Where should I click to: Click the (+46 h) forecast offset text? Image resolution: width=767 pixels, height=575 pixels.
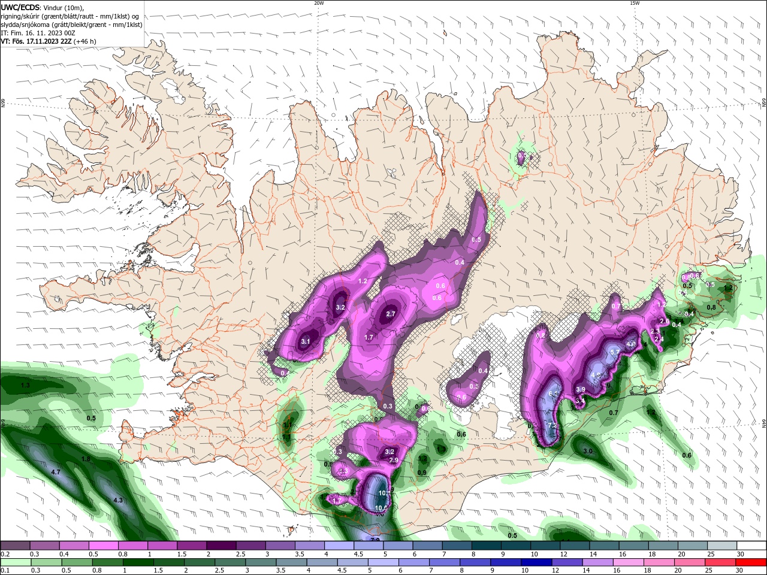coord(84,41)
